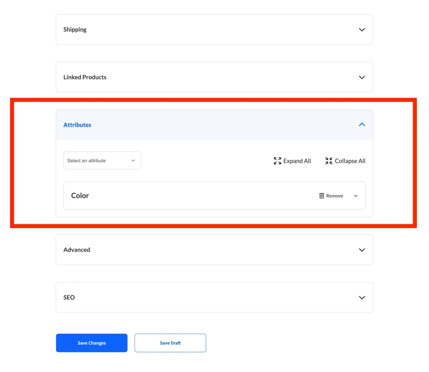
Task: Click the Attributes heading text
Action: [77, 125]
